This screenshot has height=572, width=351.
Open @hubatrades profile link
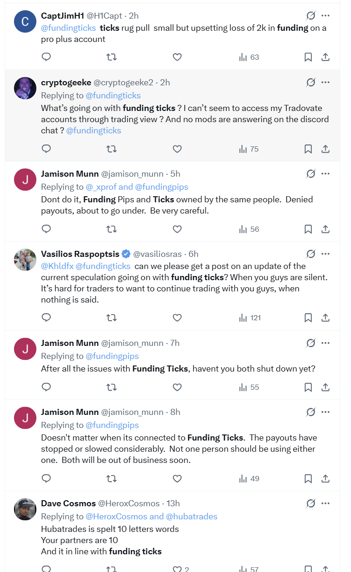(192, 516)
